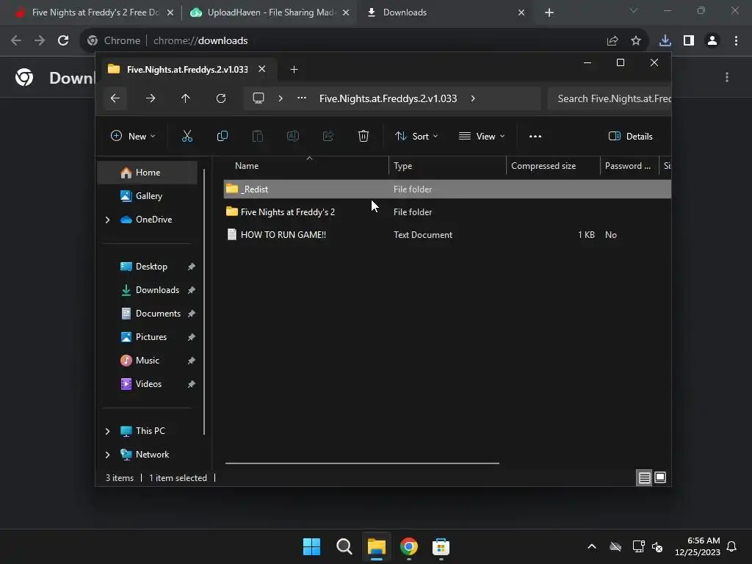Click the This PC monitor icon in address bar

coord(258,98)
